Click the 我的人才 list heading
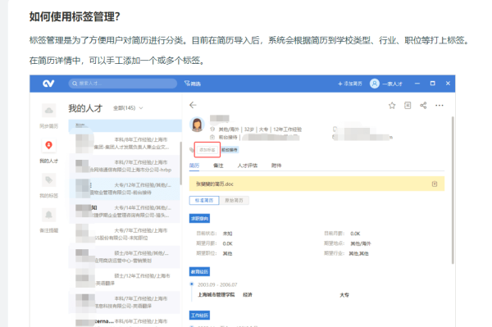 (x=85, y=108)
